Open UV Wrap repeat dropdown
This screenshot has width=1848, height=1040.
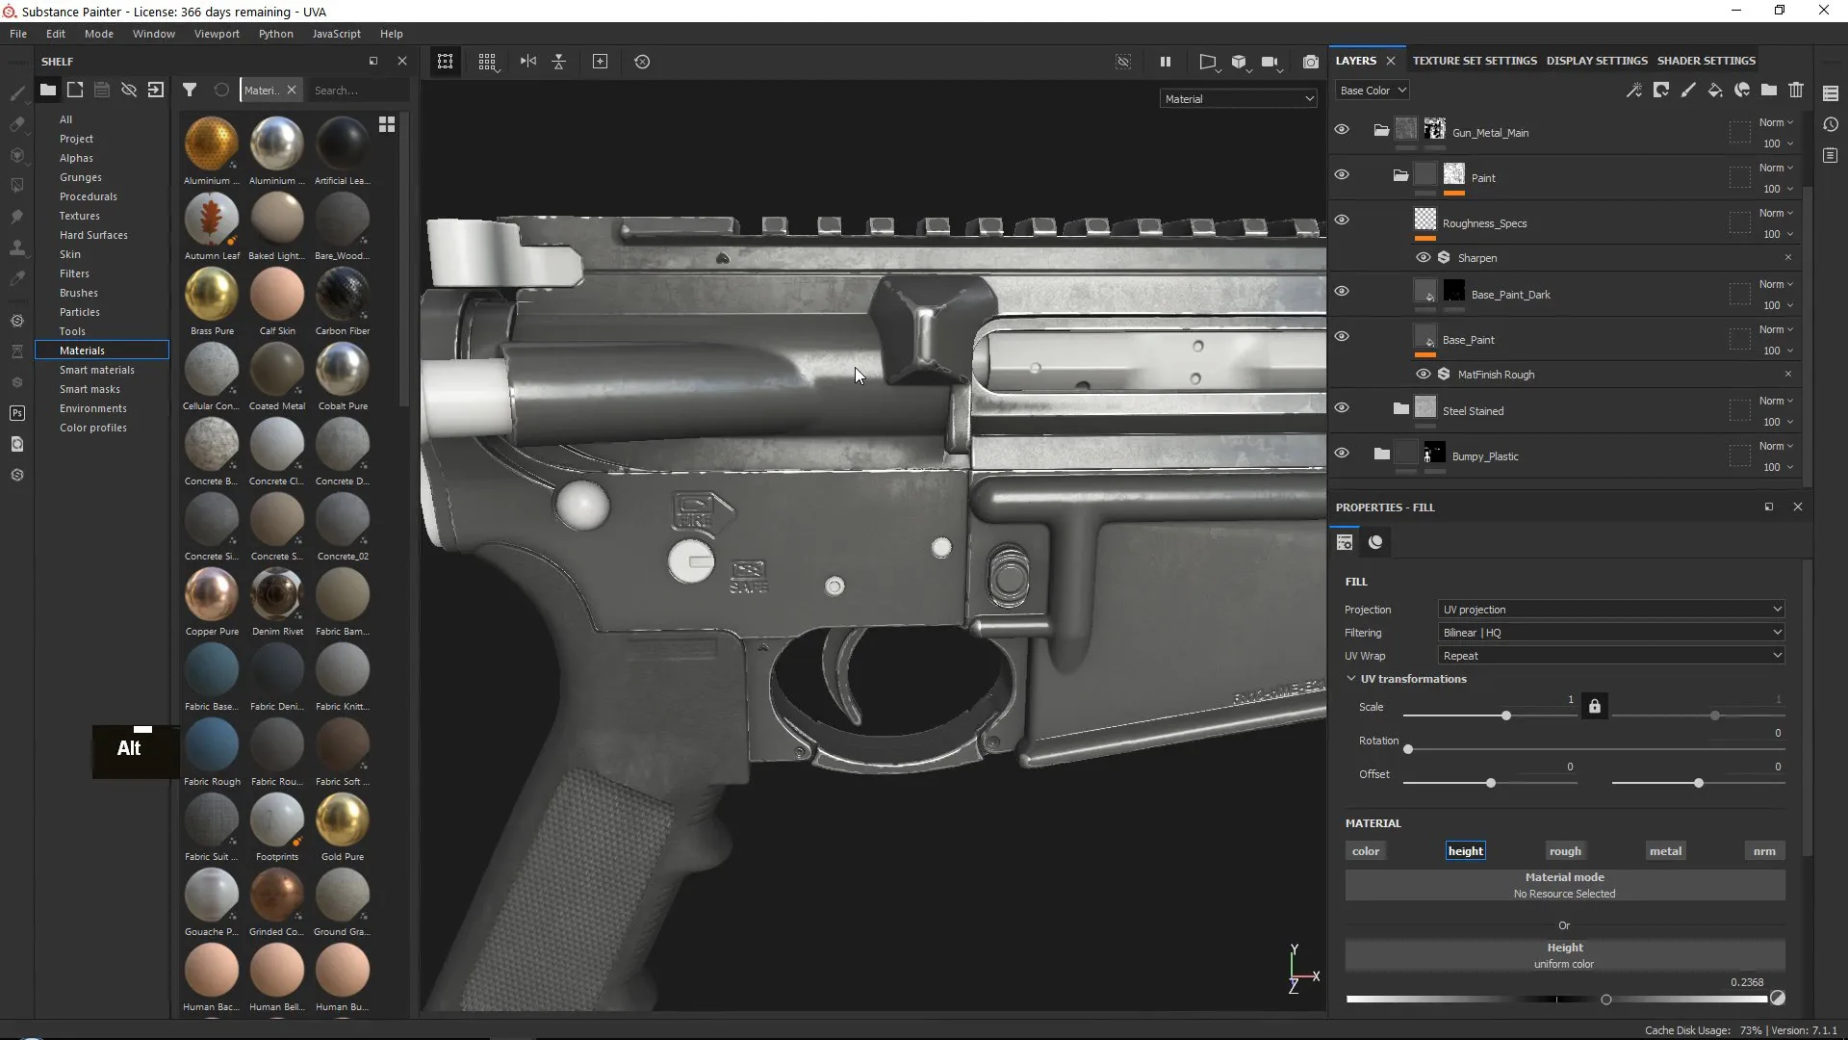pos(1610,655)
